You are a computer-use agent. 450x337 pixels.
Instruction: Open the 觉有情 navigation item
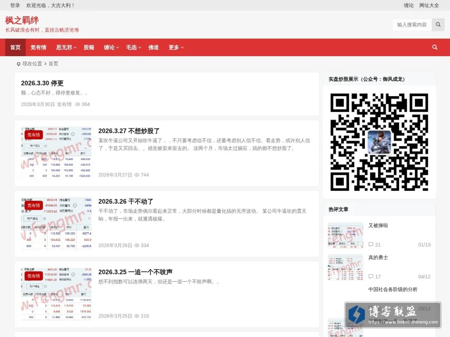[x=38, y=48]
